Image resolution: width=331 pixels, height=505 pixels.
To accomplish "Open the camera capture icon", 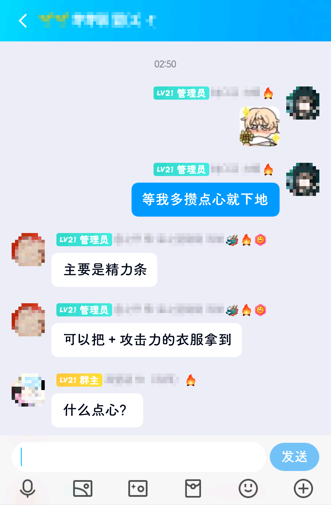I will 138,488.
